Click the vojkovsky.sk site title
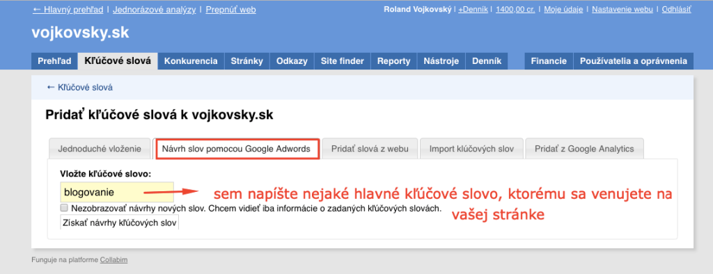The width and height of the screenshot is (713, 274). click(x=81, y=32)
